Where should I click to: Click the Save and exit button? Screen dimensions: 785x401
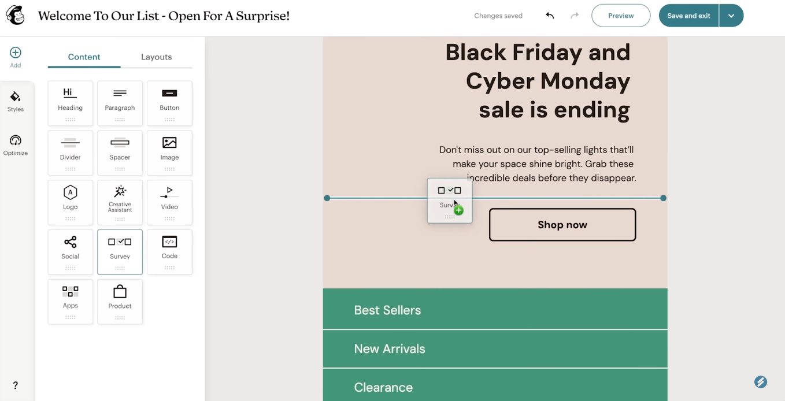688,16
